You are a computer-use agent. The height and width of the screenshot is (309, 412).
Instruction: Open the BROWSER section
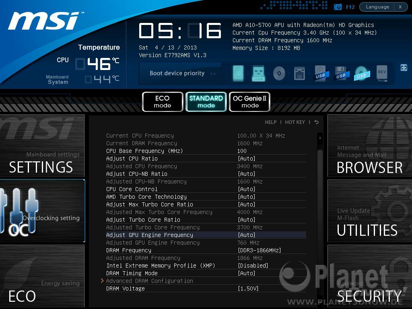point(370,146)
